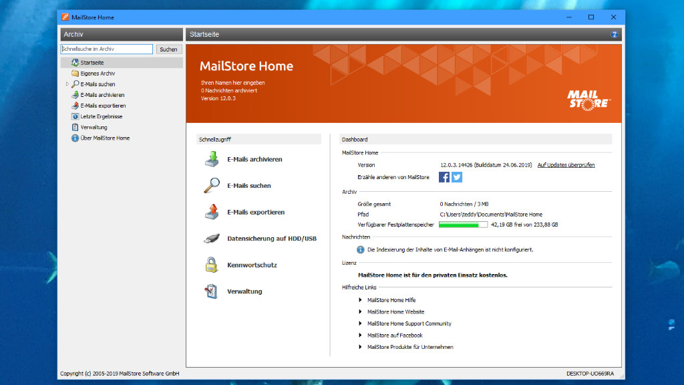Expand the E-Mails suchen tree node
684x385 pixels.
tap(67, 84)
